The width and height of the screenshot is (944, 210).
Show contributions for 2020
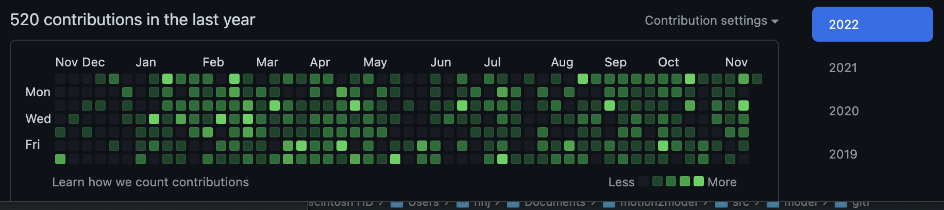(844, 111)
